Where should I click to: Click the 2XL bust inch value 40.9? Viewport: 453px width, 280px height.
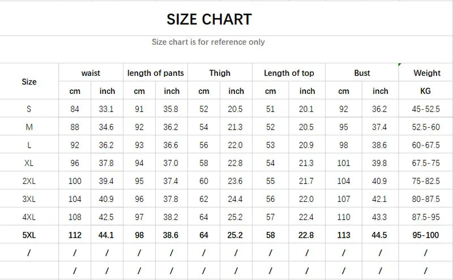[x=379, y=181]
